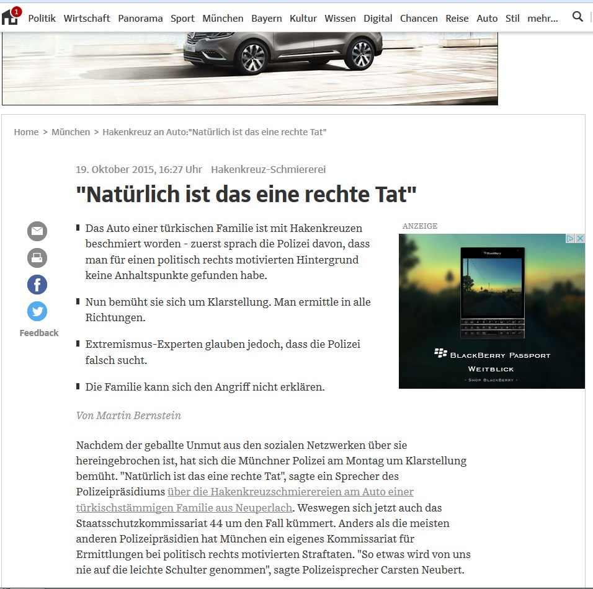Open the Feedback link

click(x=39, y=333)
